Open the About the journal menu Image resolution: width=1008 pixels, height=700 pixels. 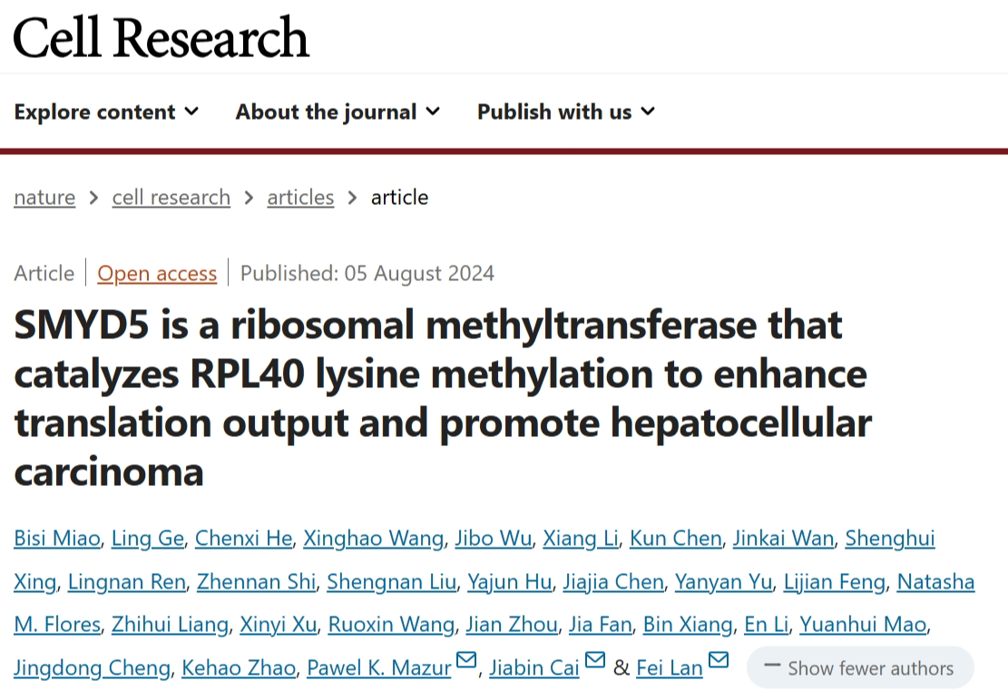pos(338,112)
